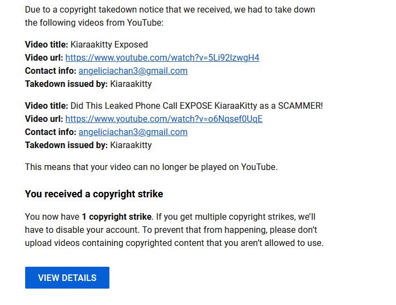Click the bold '1 copyright strike' text

(117, 216)
